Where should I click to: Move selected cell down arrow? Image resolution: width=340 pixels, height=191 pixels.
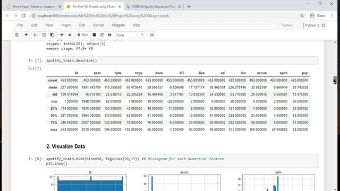[x=70, y=35]
